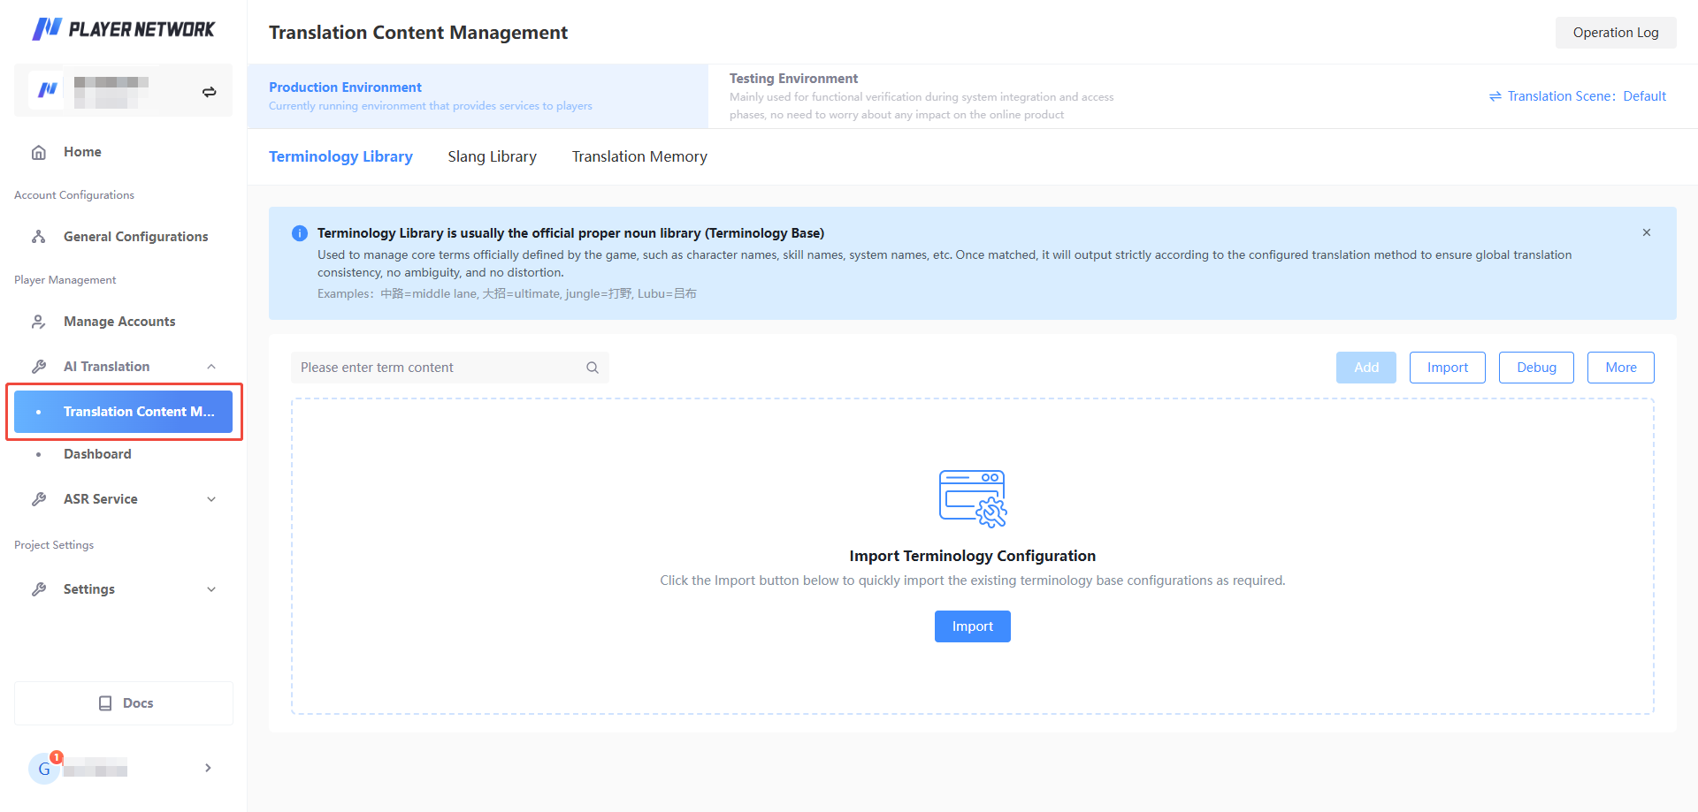Screen dimensions: 1698x812
Task: Click the ASR Service wrench icon
Action: [x=39, y=499]
